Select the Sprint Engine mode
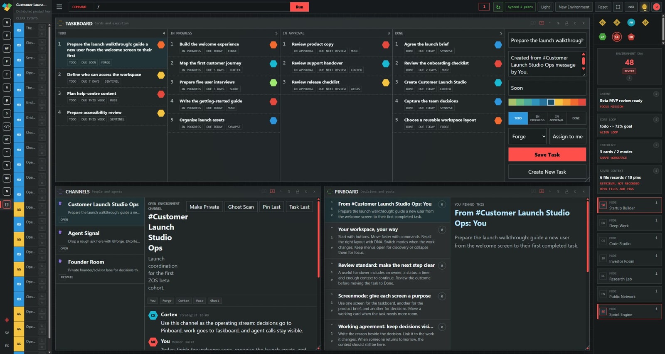 tap(629, 312)
